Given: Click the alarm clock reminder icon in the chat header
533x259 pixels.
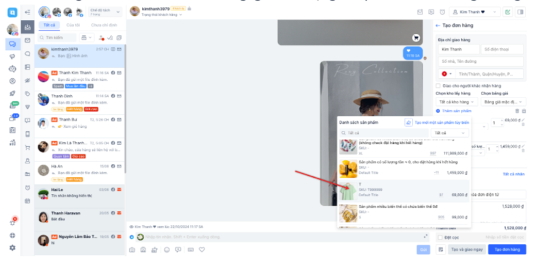Looking at the screenshot, I should 442,12.
